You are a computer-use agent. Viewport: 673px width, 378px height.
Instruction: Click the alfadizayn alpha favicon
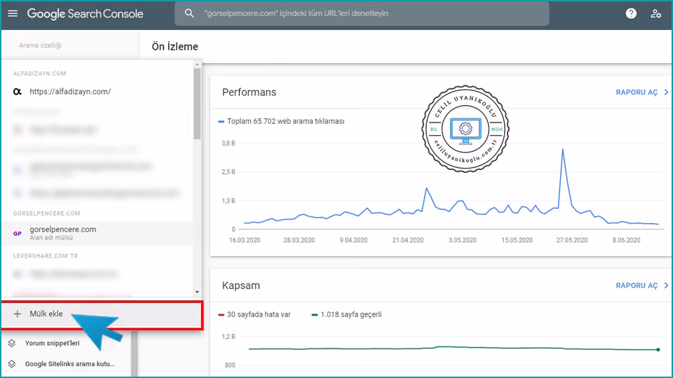[x=17, y=91]
